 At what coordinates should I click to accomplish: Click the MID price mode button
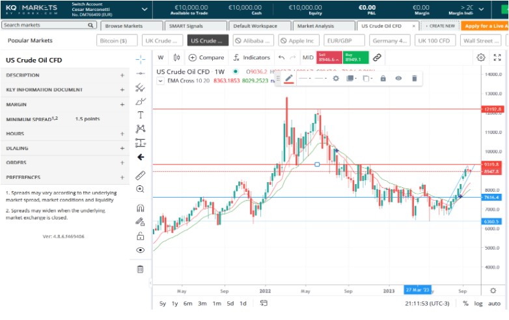[x=308, y=57]
